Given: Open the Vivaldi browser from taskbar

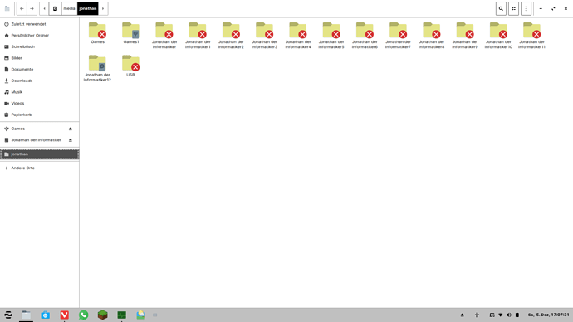Looking at the screenshot, I should (64, 315).
